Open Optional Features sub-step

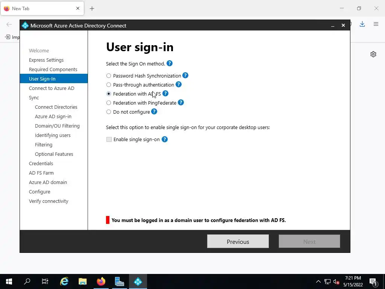54,154
